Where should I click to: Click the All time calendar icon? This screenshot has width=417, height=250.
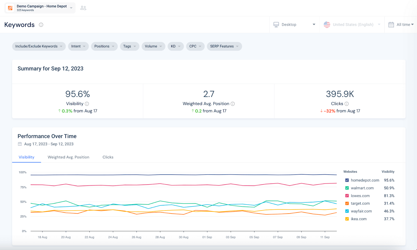pyautogui.click(x=391, y=25)
